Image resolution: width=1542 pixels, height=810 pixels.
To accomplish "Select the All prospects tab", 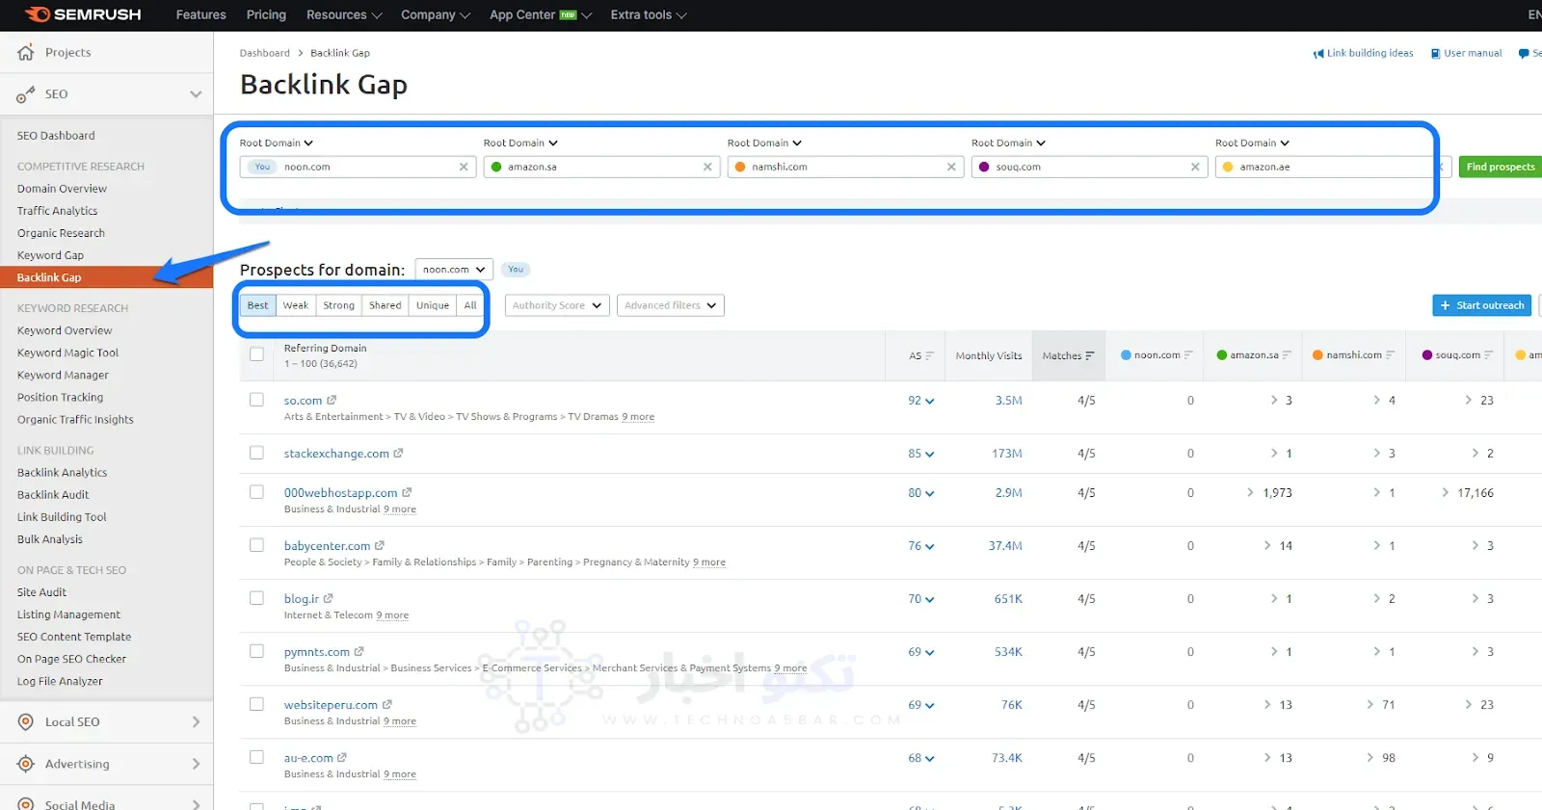I will point(470,305).
